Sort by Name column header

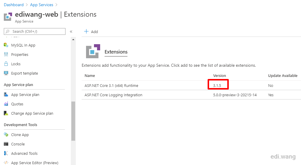(x=90, y=75)
